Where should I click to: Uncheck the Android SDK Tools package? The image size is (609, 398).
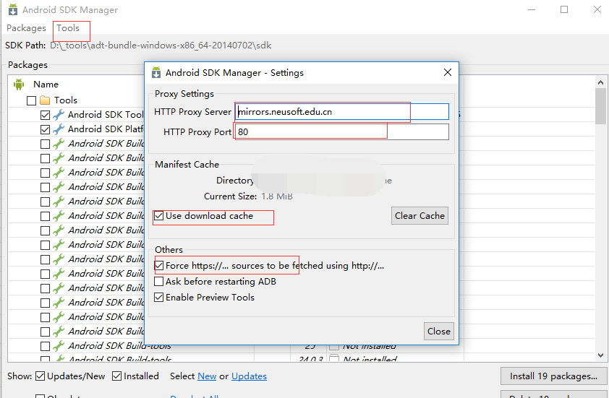click(45, 115)
